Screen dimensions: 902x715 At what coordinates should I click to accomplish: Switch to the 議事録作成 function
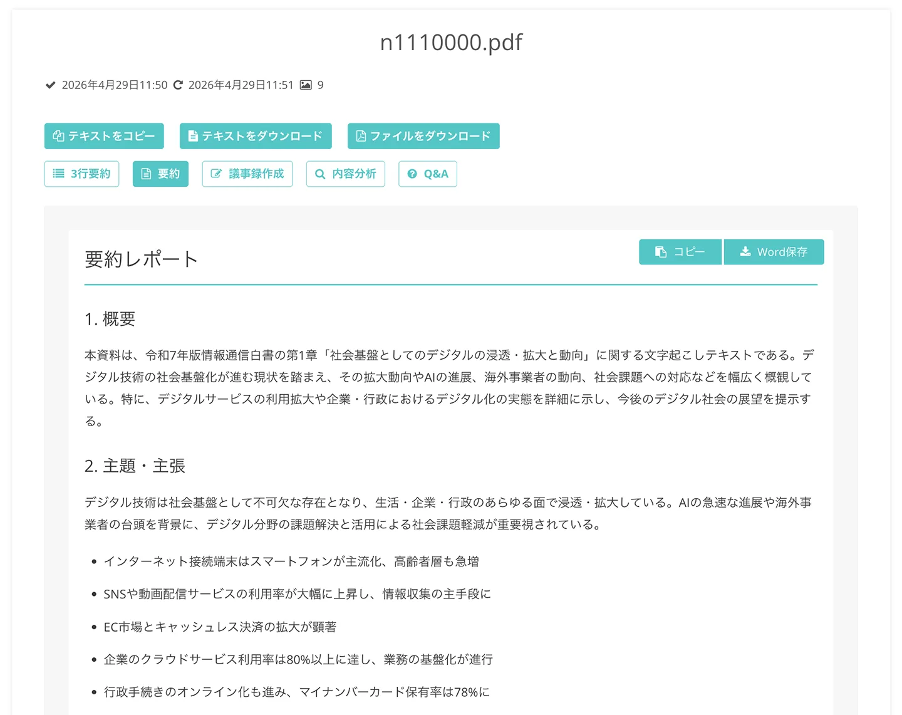[247, 174]
